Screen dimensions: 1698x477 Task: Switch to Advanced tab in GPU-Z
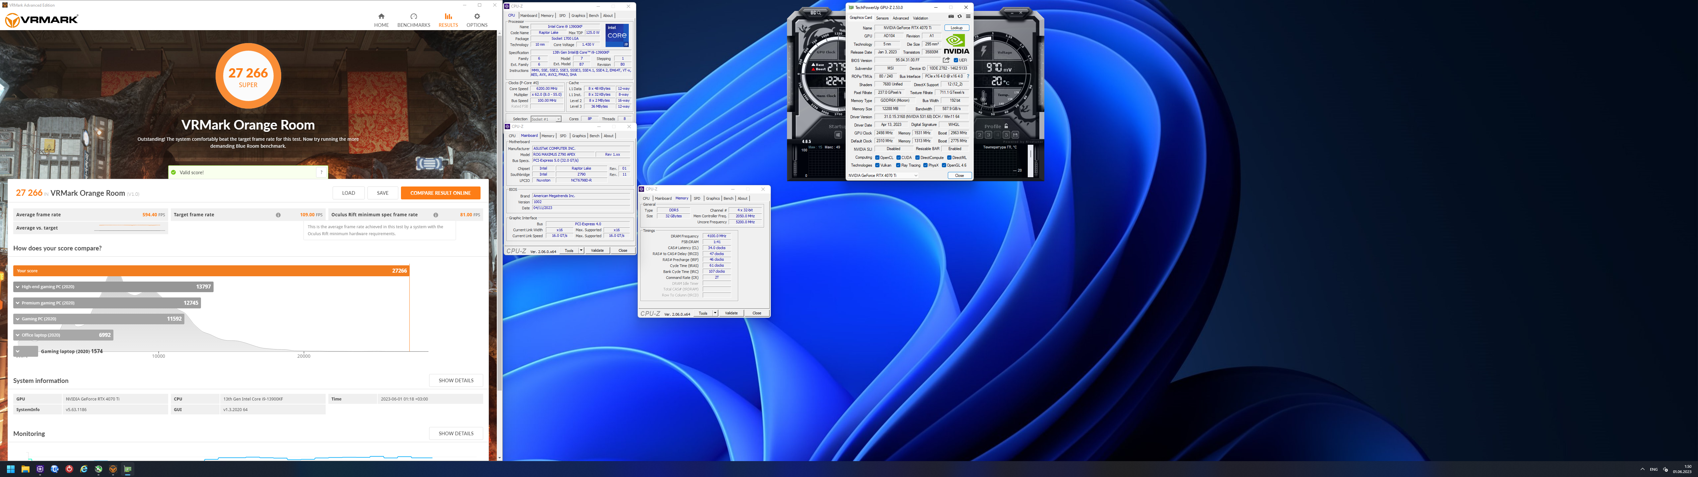[900, 18]
